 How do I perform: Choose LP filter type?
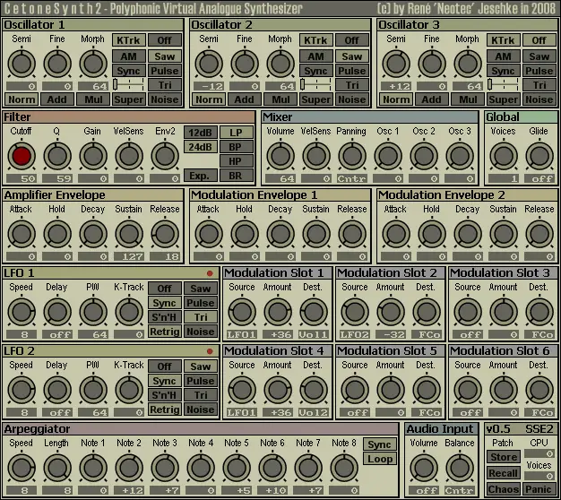click(x=236, y=133)
